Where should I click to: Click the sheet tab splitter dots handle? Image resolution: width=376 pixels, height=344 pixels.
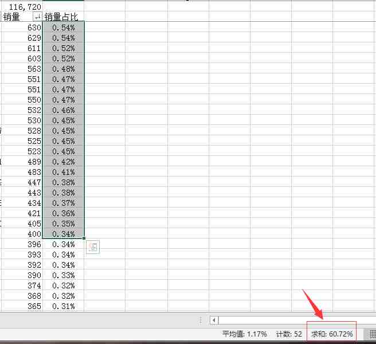point(201,320)
